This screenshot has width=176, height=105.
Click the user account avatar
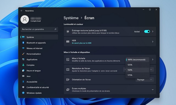click(25, 19)
